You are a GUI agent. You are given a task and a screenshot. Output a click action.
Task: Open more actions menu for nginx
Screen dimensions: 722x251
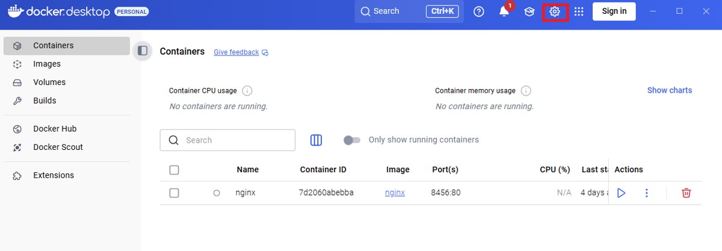click(647, 193)
